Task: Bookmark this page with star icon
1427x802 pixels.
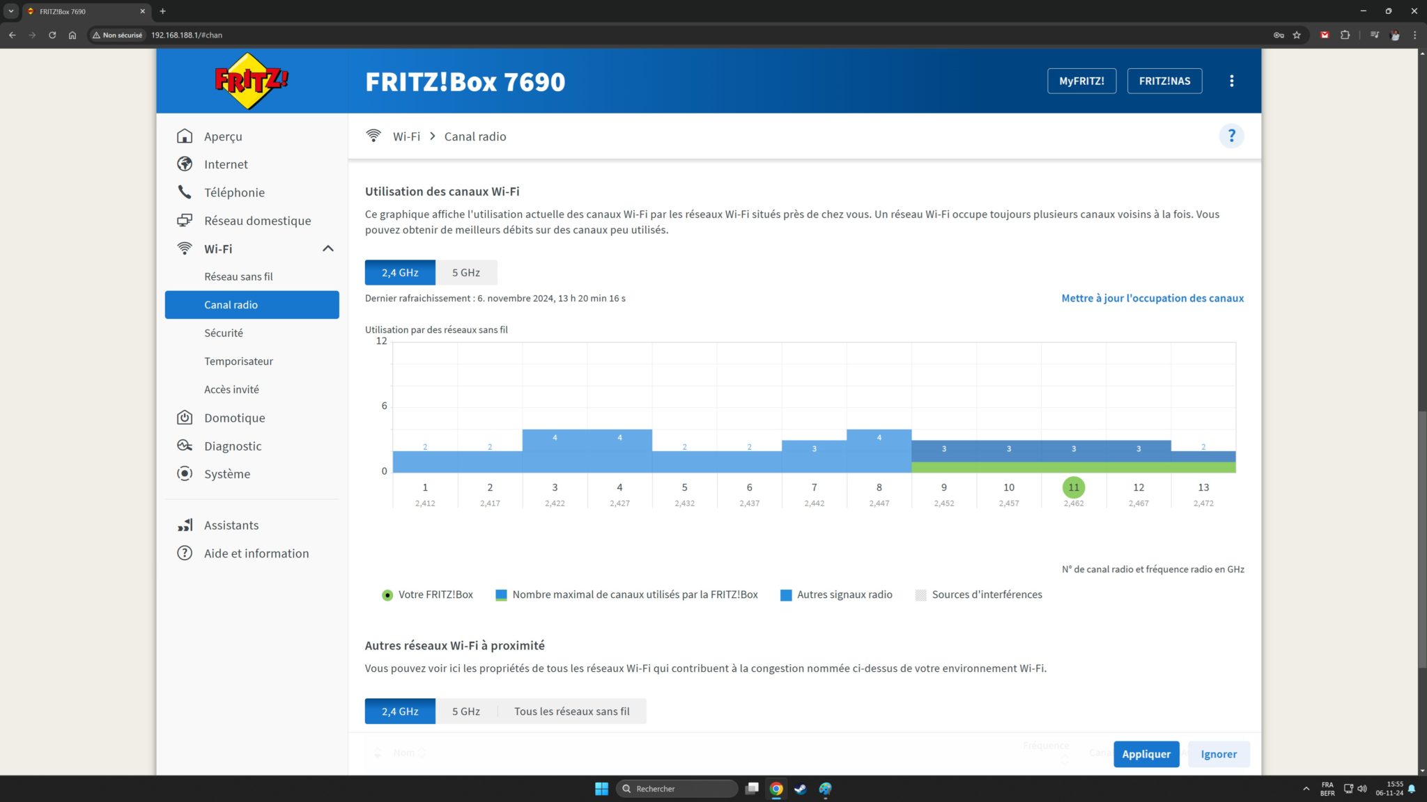Action: (x=1297, y=35)
